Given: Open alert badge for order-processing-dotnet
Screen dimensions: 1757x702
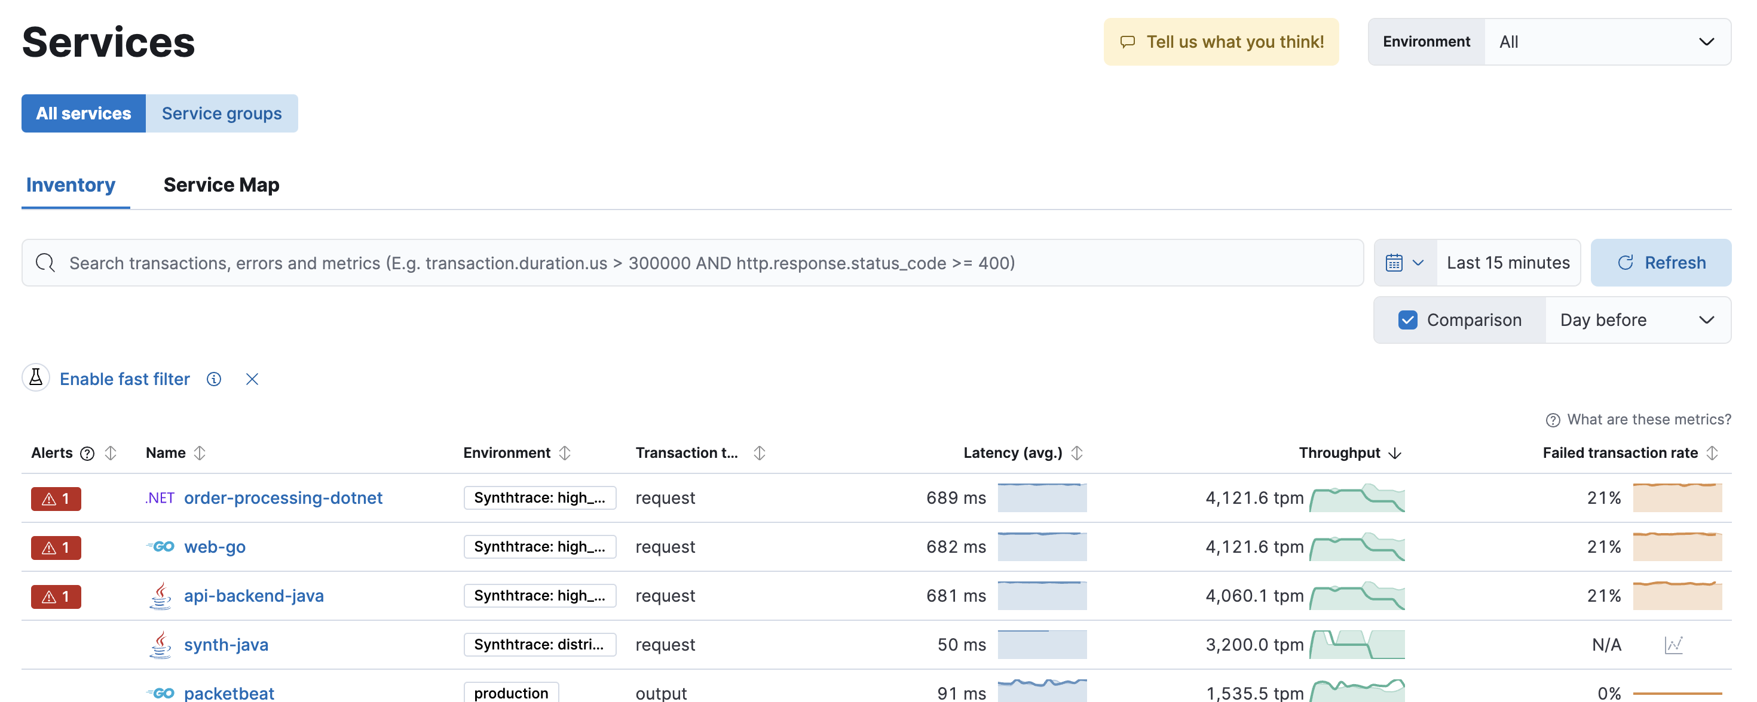Looking at the screenshot, I should [56, 499].
